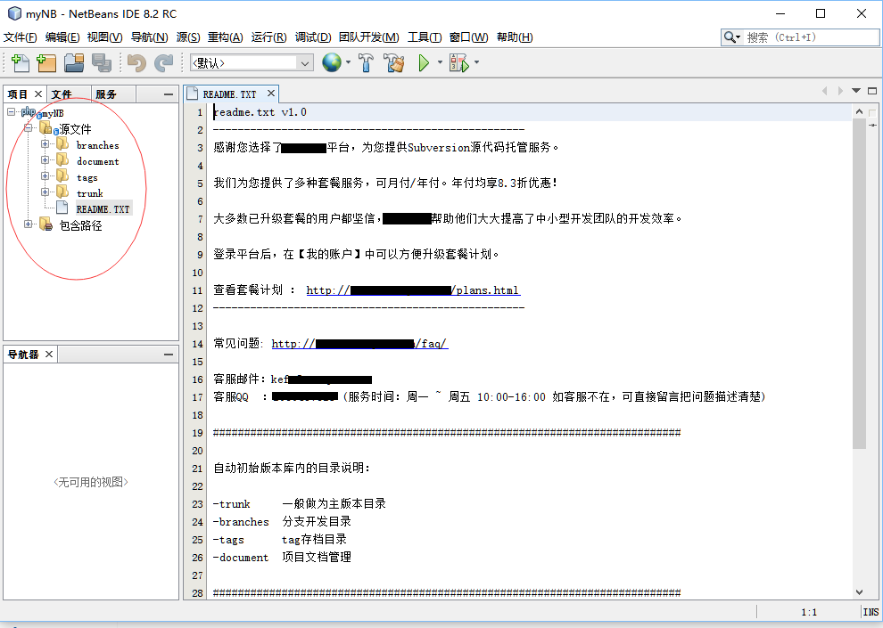
Task: Open the 工具(T) menu
Action: tap(425, 37)
